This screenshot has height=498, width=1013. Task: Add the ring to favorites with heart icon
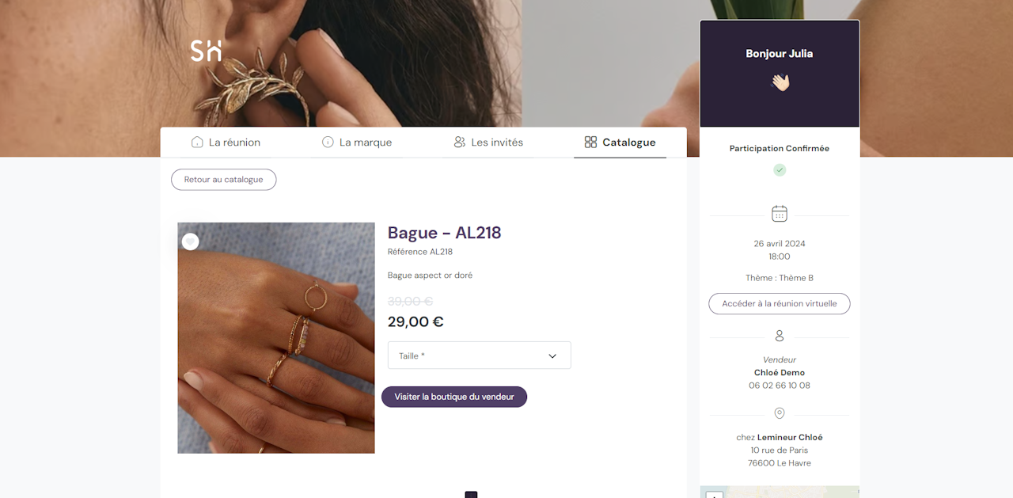tap(190, 241)
